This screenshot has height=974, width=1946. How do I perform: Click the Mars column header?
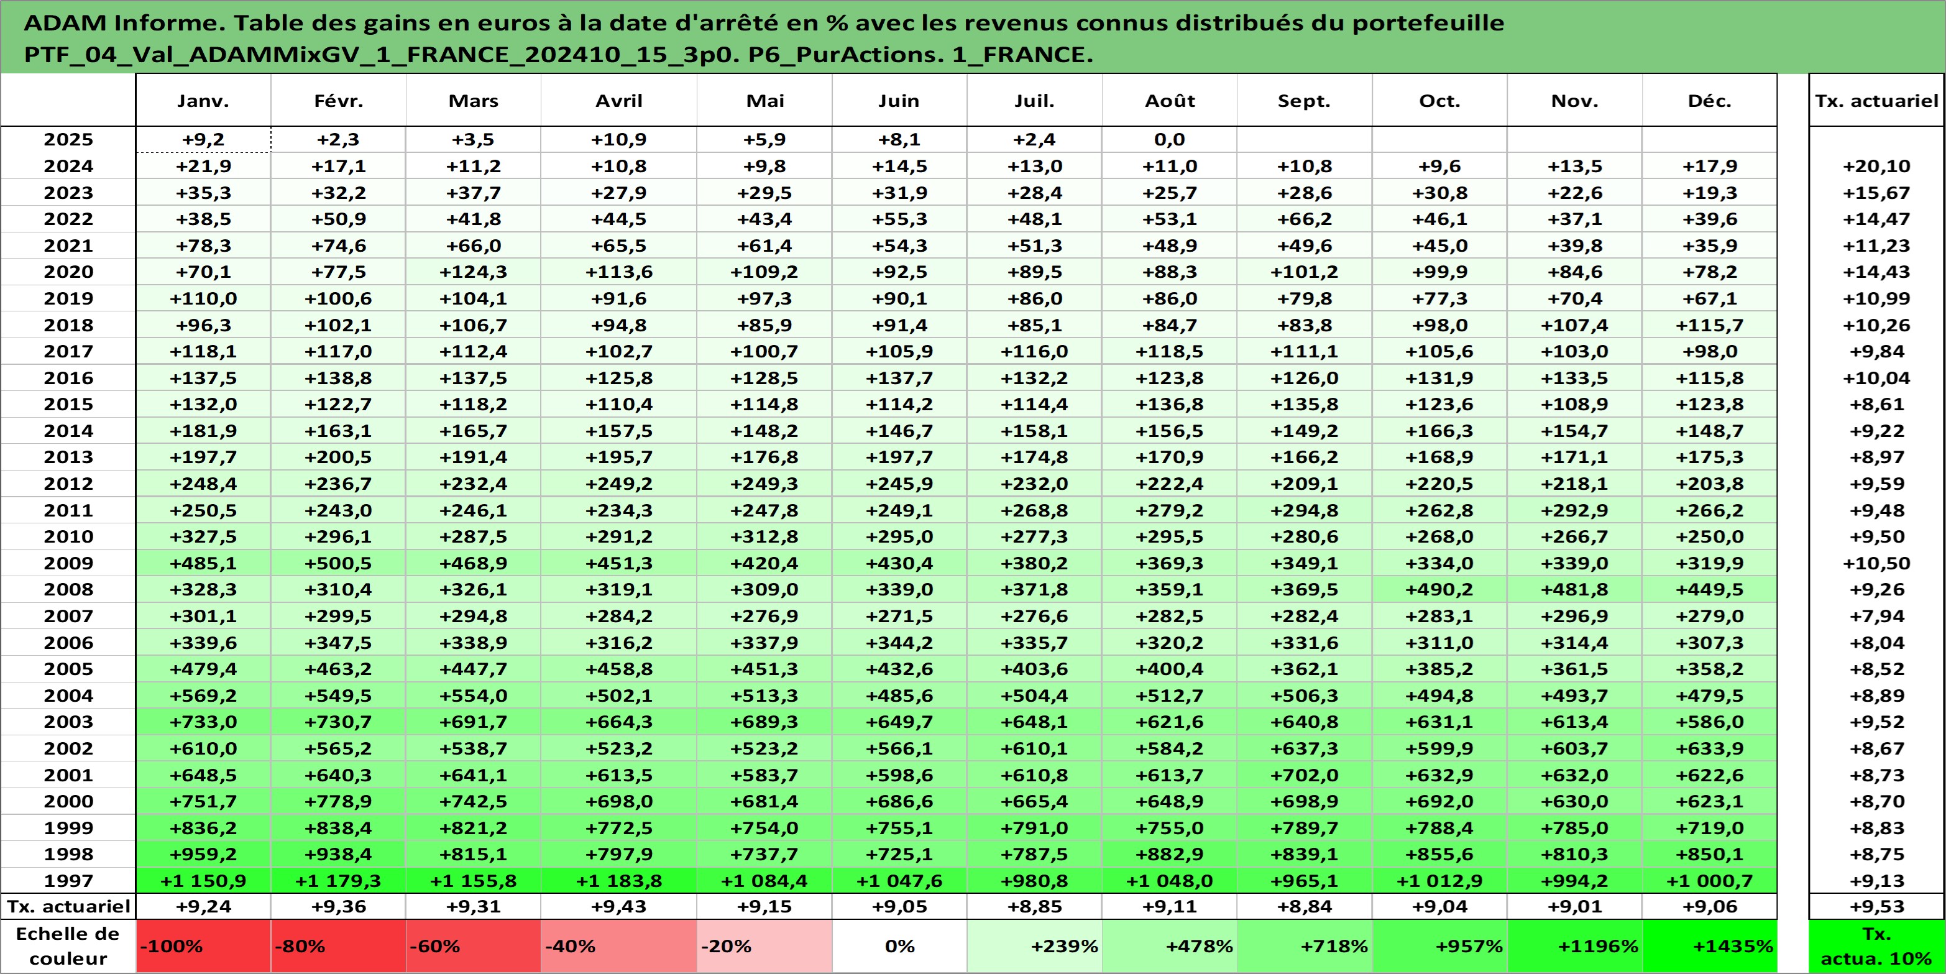(474, 101)
